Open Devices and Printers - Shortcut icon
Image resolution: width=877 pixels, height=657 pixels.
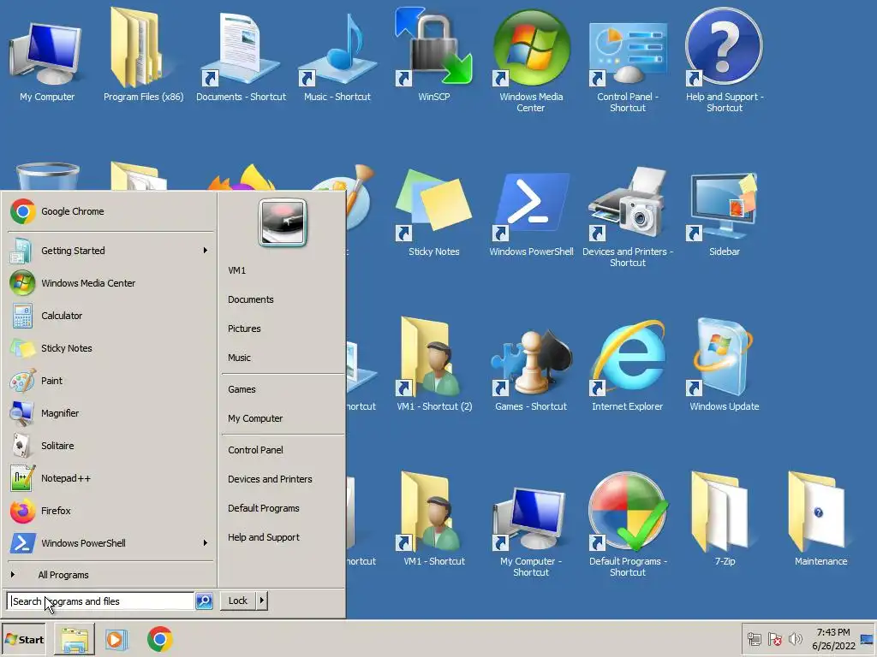click(x=628, y=216)
